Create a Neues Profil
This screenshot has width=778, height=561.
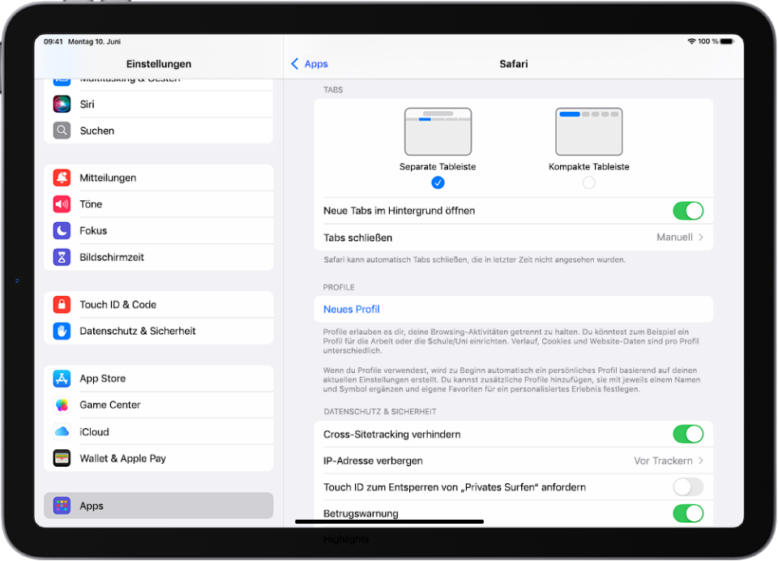[351, 309]
